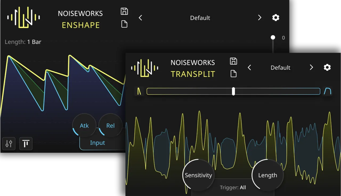Change the Trigger: All setting

click(233, 187)
